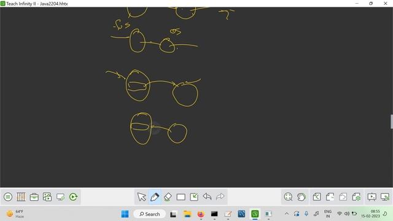Minimize the Teach Infinity II window
393x221 pixels.
357,4
